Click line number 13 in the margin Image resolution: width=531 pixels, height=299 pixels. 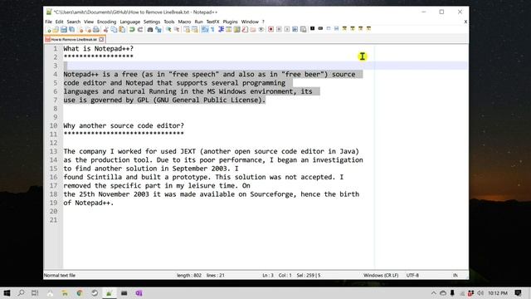53,151
